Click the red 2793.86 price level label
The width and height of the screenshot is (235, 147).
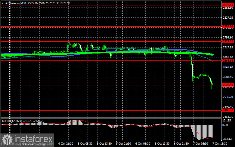pyautogui.click(x=228, y=26)
